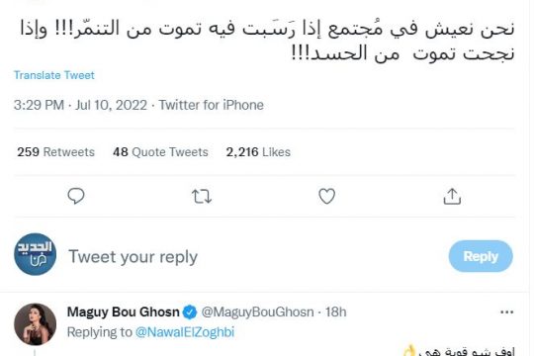Click the Translate Tweet link
The image size is (534, 356).
tap(54, 75)
